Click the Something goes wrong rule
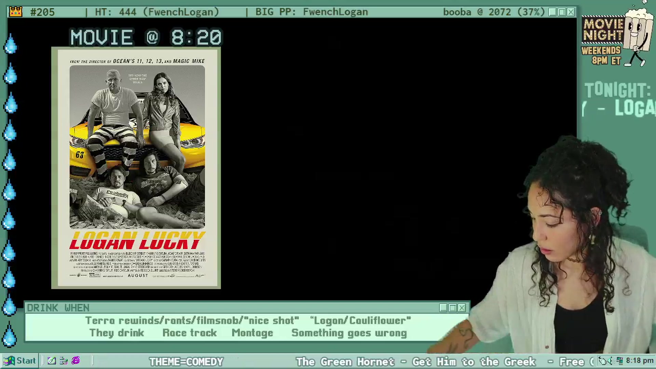Viewport: 656px width, 369px height. tap(349, 333)
